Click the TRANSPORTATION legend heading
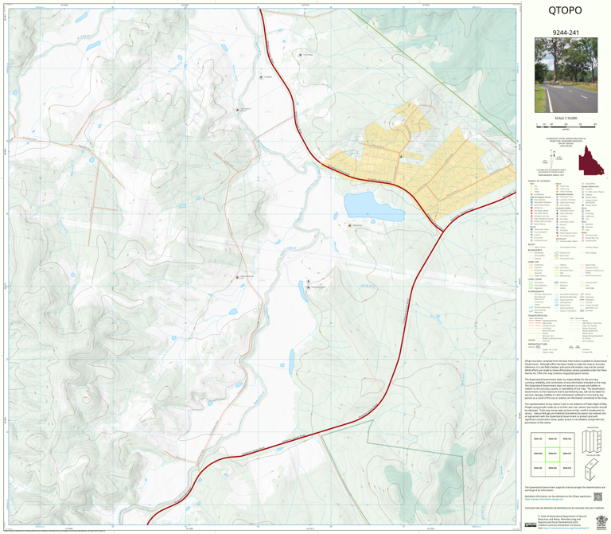The image size is (611, 534). pos(538,316)
